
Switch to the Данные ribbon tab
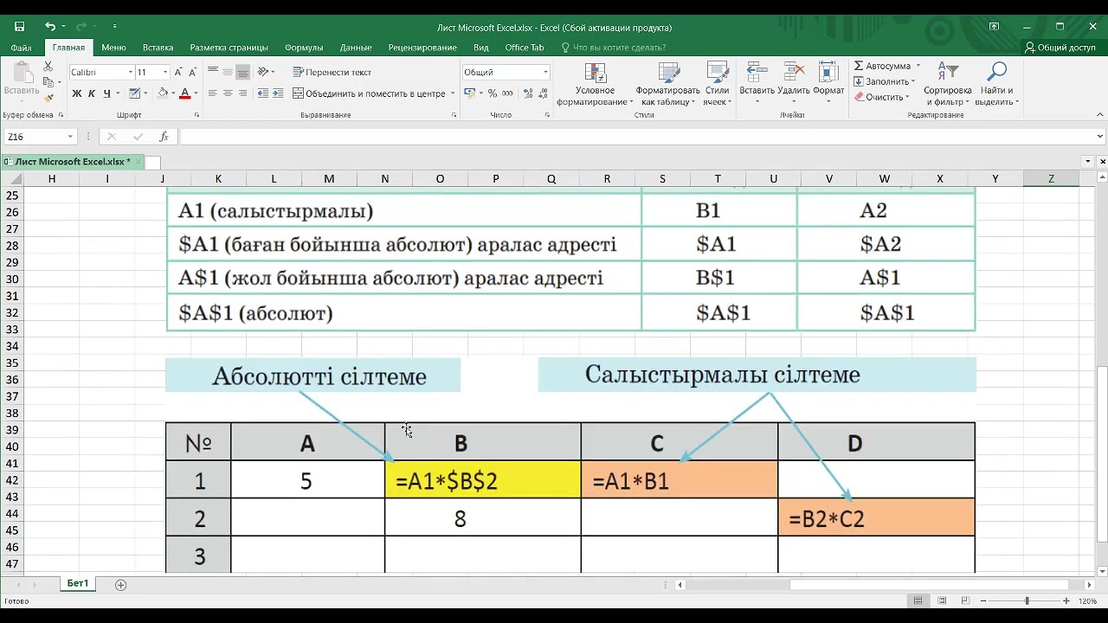pyautogui.click(x=356, y=48)
